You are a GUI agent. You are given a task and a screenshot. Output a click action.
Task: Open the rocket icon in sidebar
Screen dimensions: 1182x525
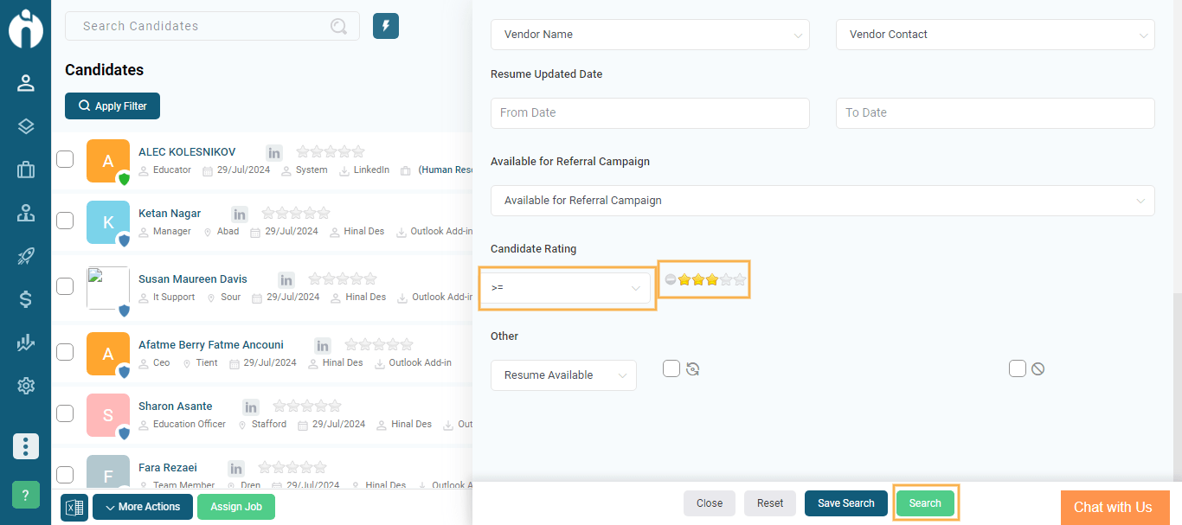click(x=26, y=256)
